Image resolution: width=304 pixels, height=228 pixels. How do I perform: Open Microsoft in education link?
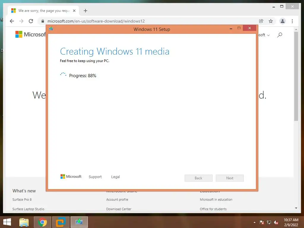[x=216, y=199]
